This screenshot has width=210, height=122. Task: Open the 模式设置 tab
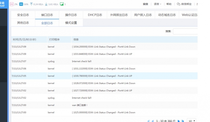tap(71, 23)
